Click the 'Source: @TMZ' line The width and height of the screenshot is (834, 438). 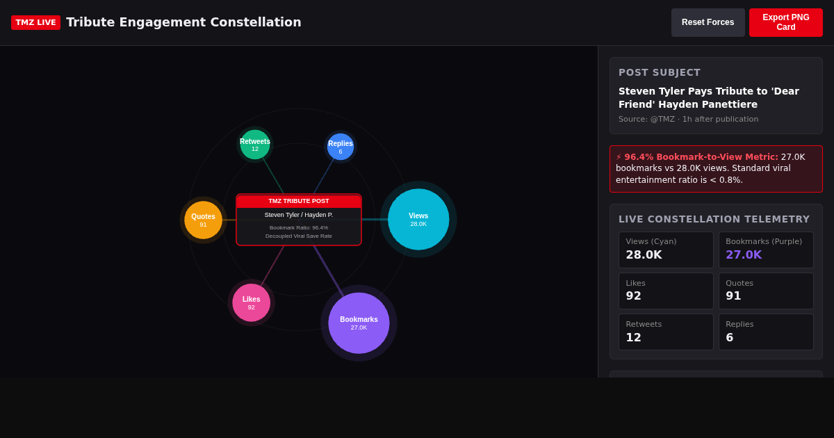pyautogui.click(x=688, y=119)
